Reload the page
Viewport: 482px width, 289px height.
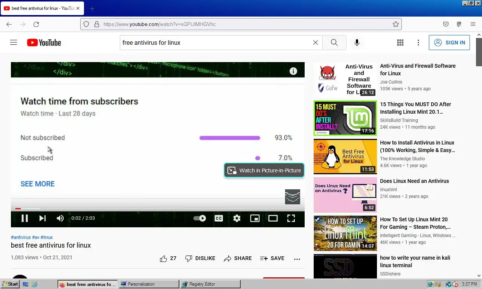(x=36, y=24)
